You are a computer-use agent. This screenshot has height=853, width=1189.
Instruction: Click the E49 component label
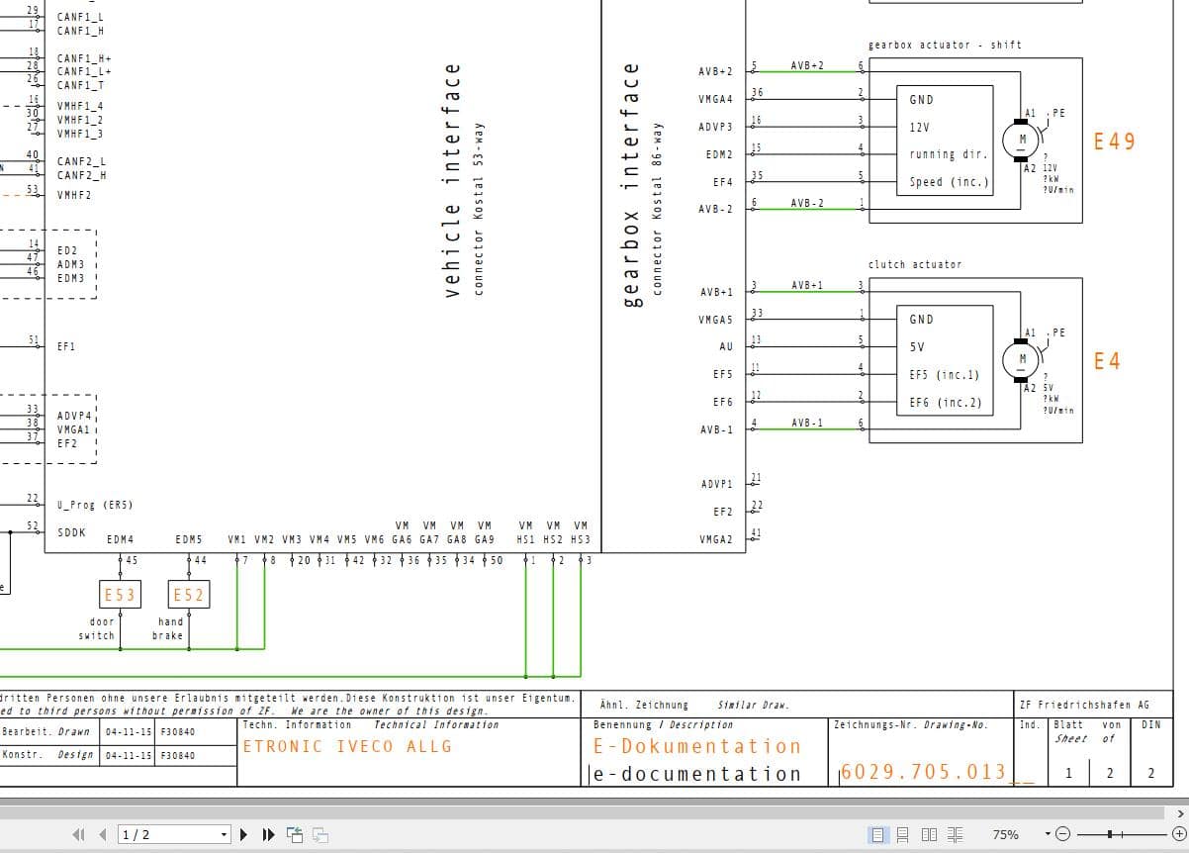1114,142
